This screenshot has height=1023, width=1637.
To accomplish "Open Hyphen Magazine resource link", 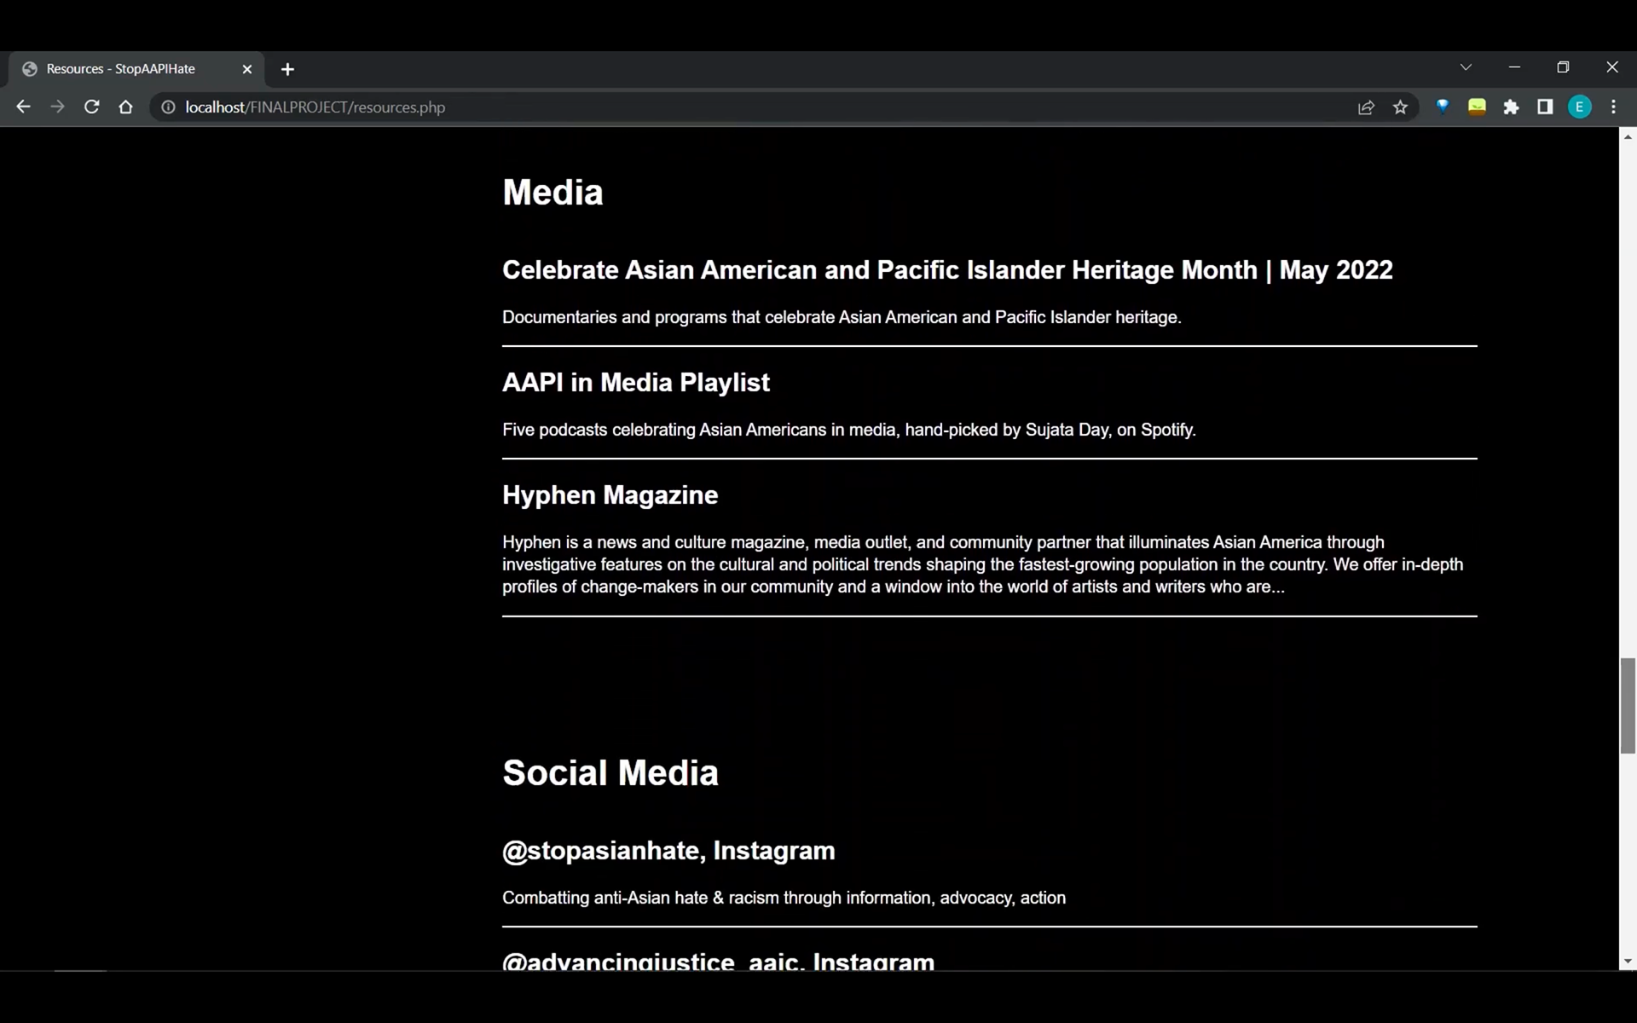I will click(610, 495).
